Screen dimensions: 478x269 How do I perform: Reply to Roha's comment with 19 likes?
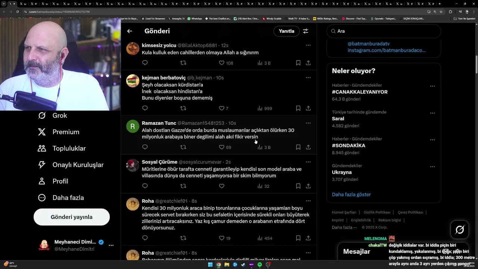pyautogui.click(x=145, y=238)
